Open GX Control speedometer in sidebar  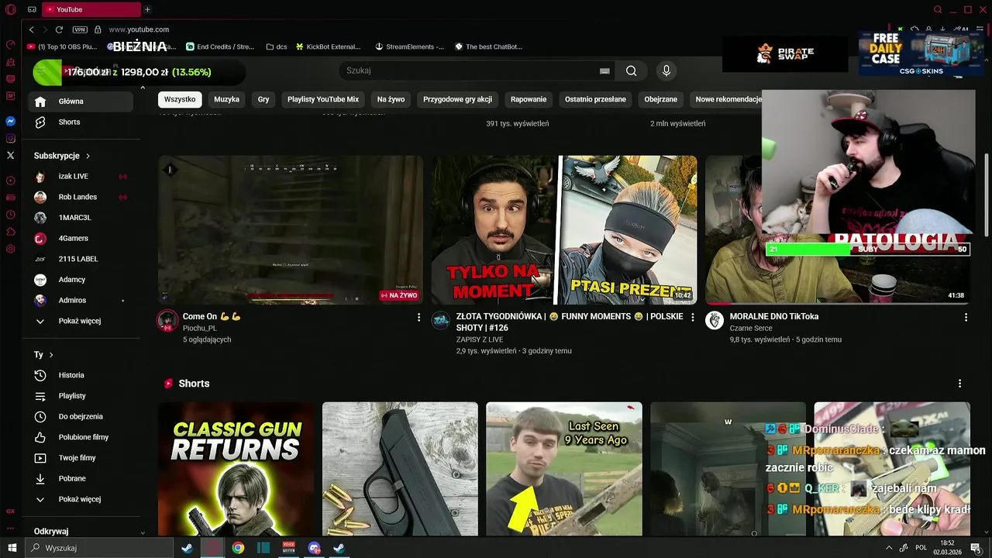[11, 45]
